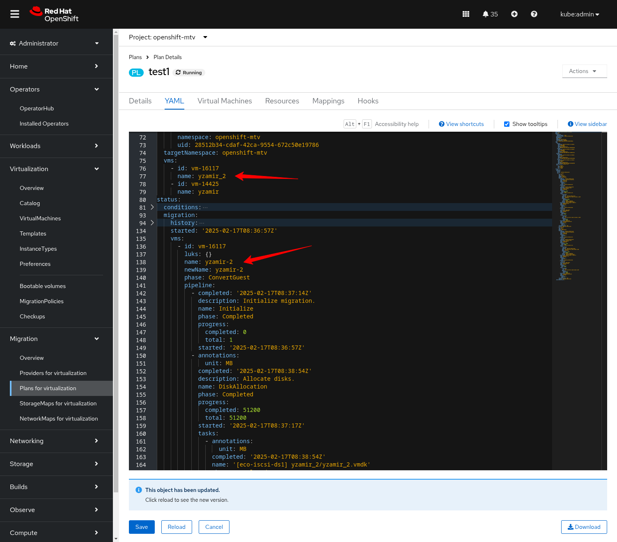Open the Resources tab
Image resolution: width=617 pixels, height=542 pixels.
point(282,101)
